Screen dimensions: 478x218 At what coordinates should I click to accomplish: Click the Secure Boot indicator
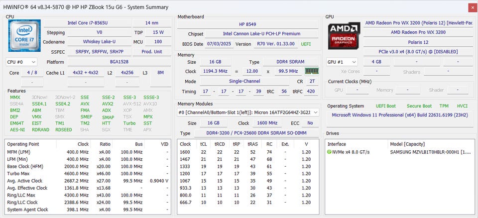point(419,106)
